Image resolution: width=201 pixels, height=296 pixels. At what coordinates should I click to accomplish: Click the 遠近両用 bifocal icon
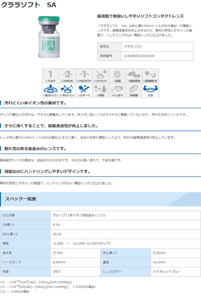click(x=134, y=76)
